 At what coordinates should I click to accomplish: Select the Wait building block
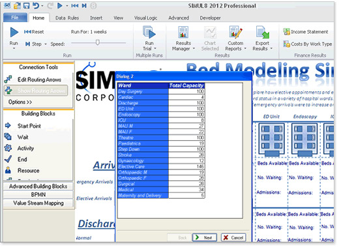click(16, 137)
